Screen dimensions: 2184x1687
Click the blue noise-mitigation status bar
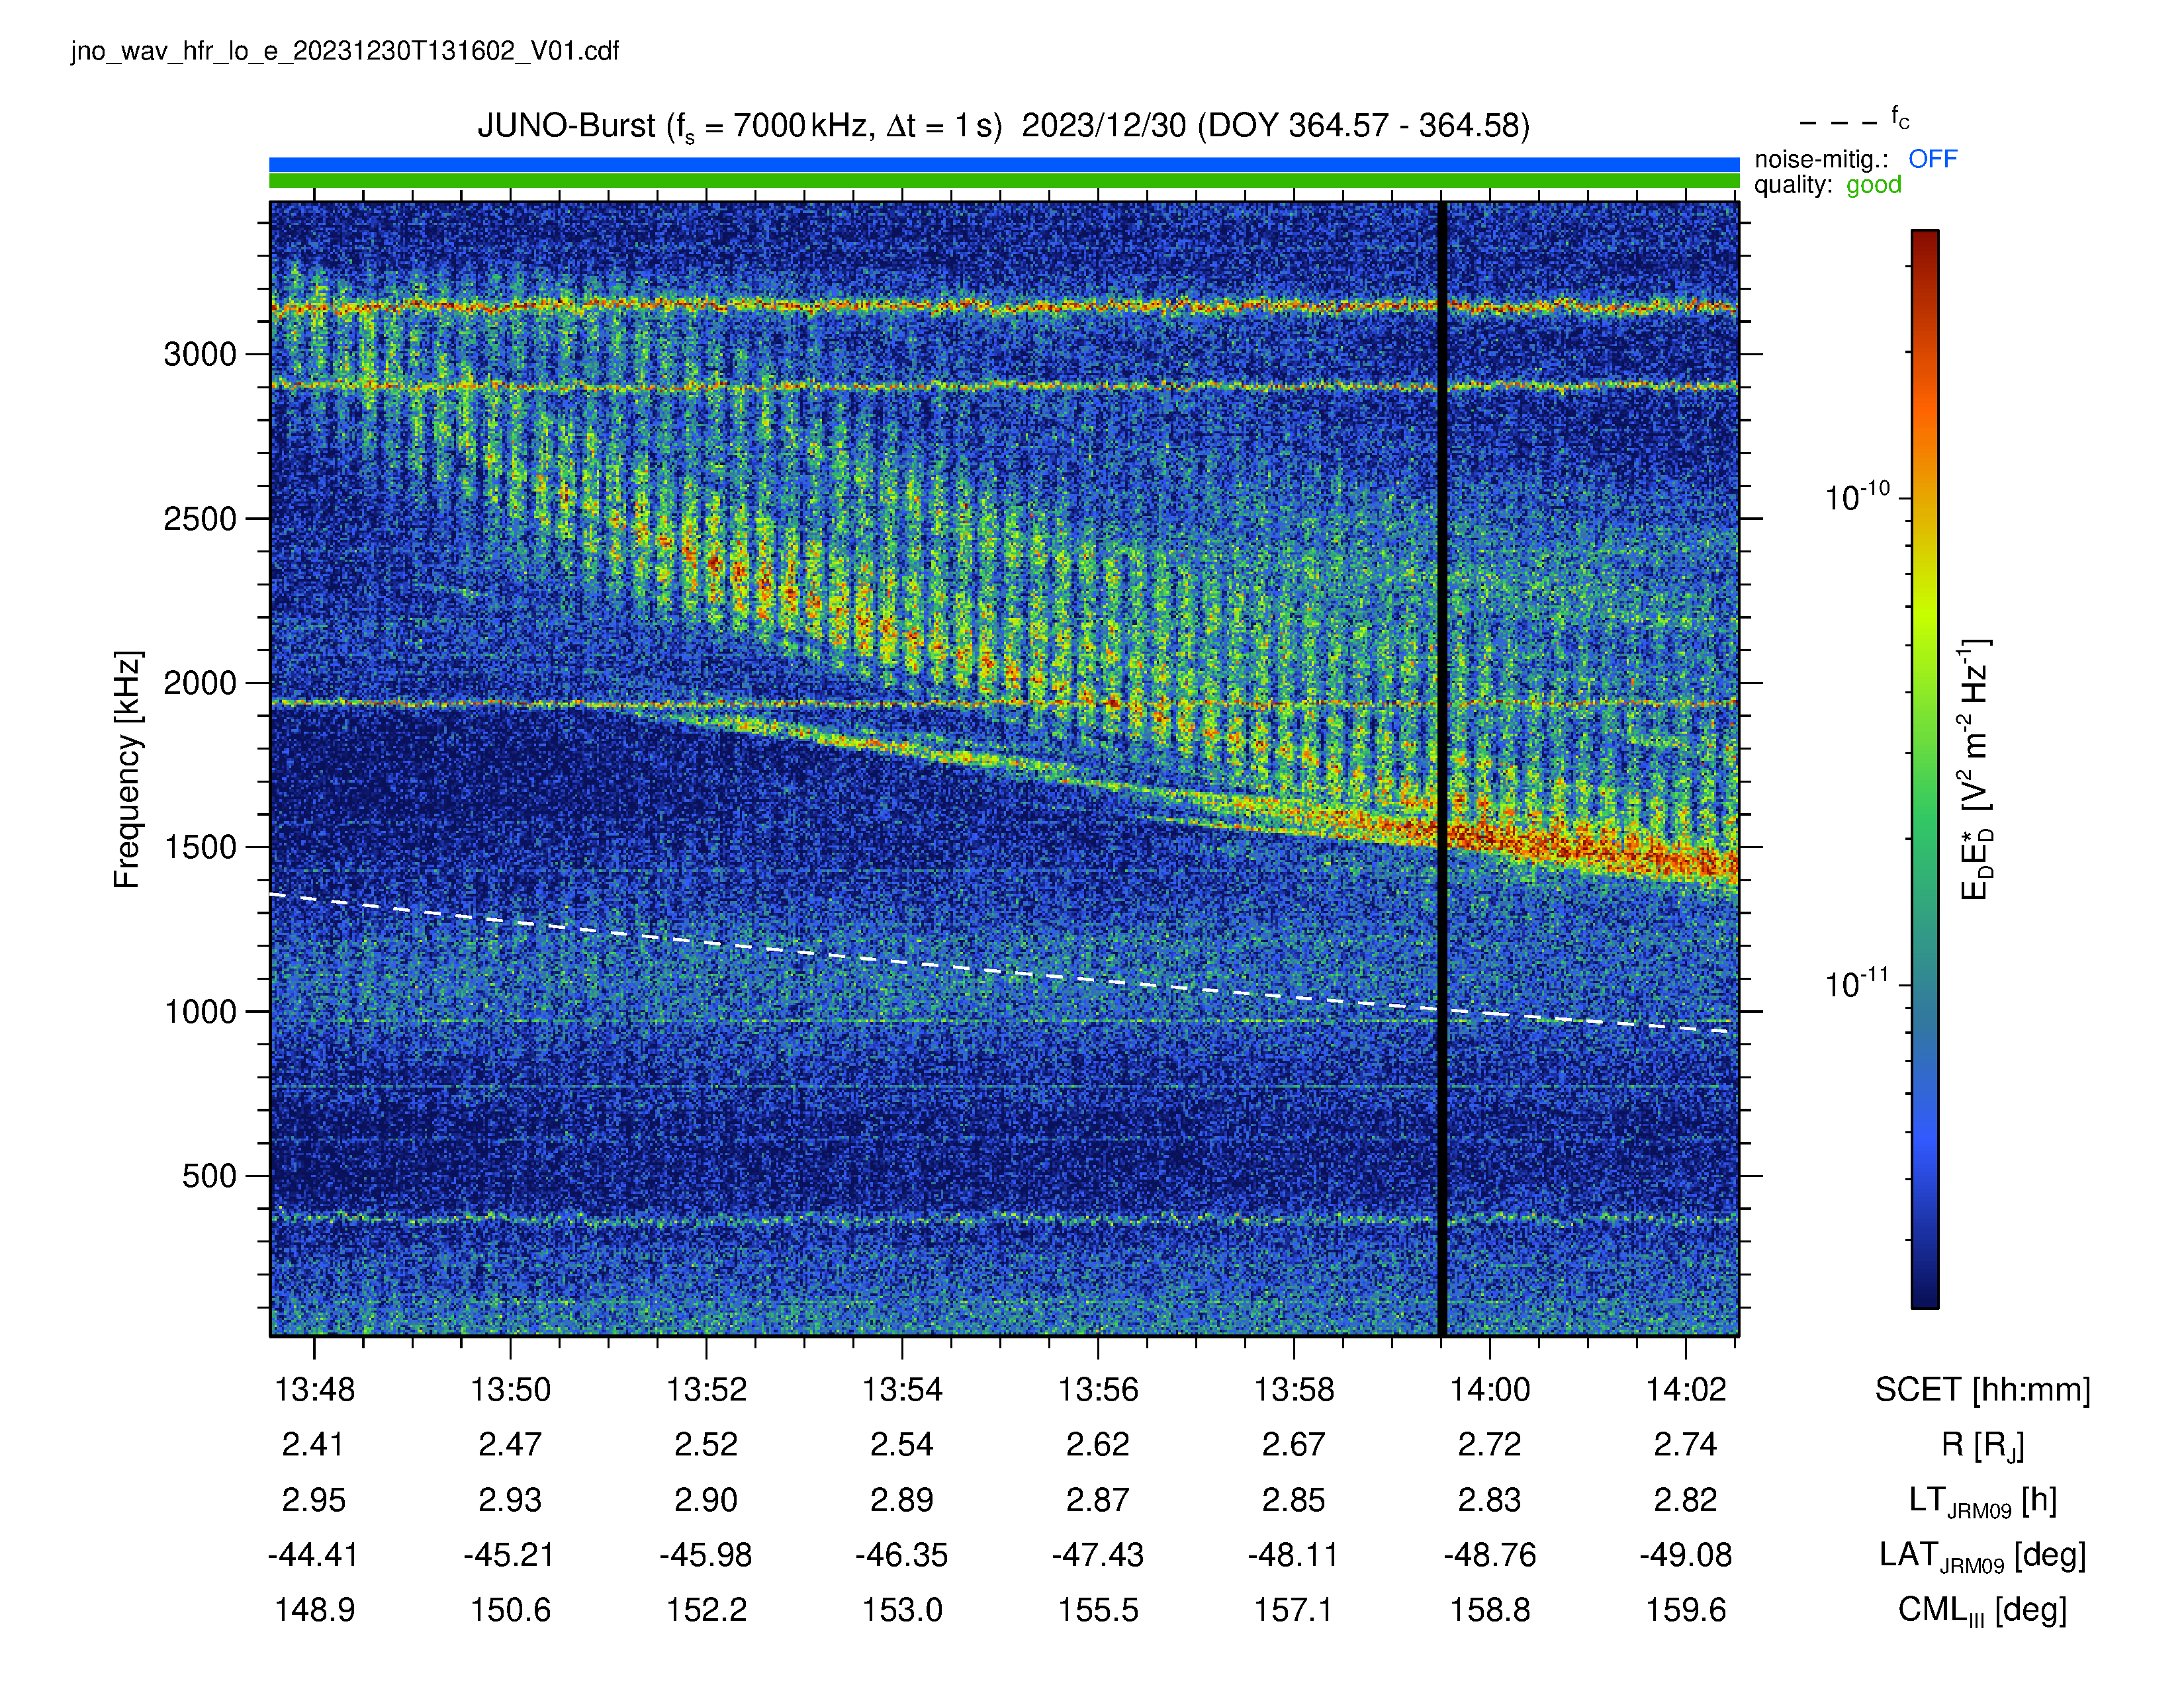pyautogui.click(x=1004, y=165)
